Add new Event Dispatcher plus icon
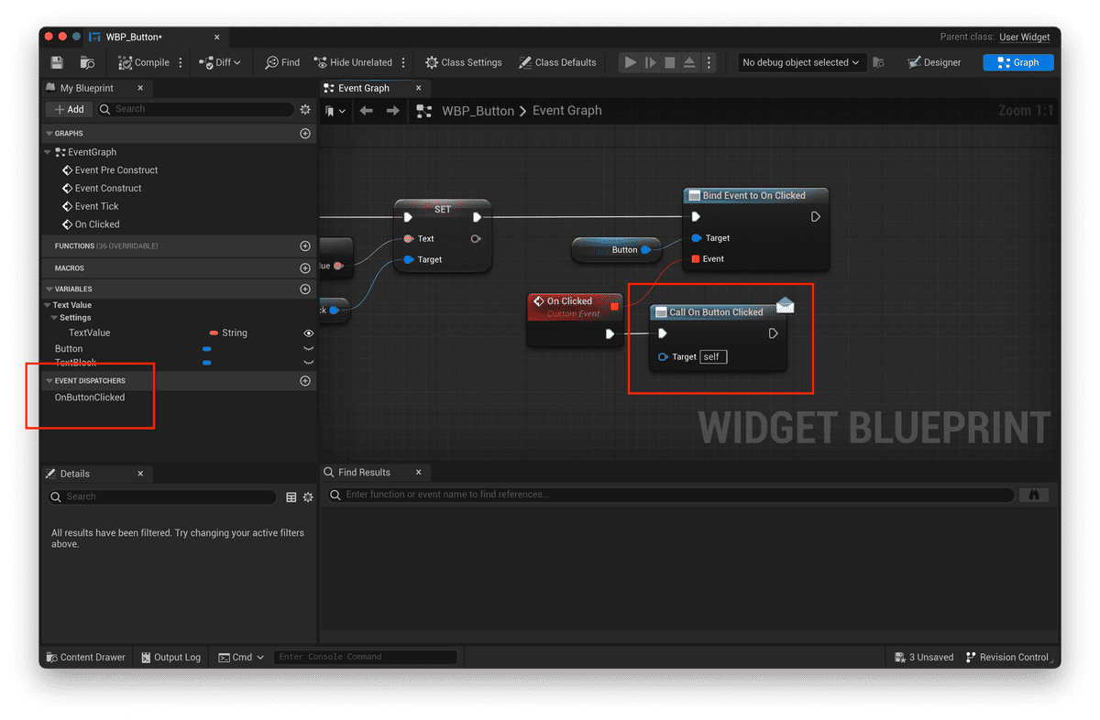 coord(305,381)
